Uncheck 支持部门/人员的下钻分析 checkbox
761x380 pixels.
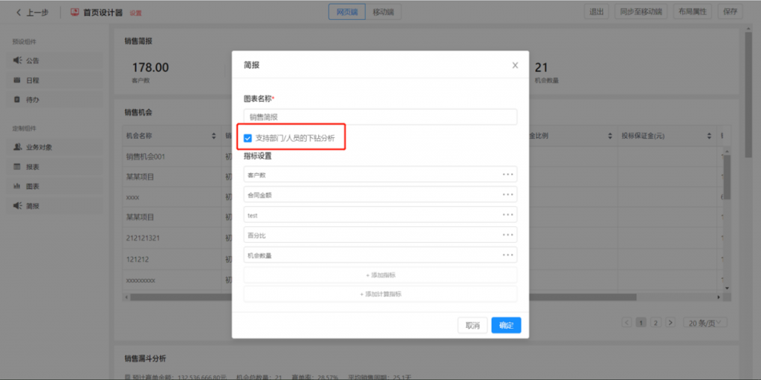248,138
